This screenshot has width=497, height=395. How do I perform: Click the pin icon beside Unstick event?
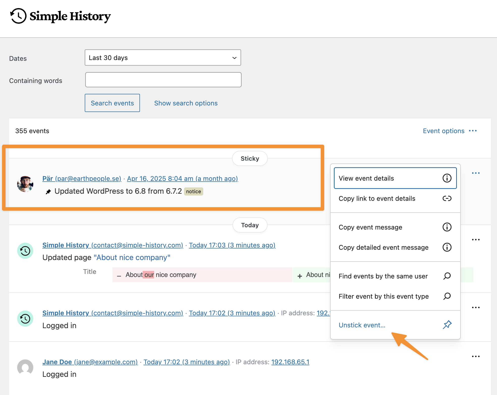pyautogui.click(x=447, y=325)
